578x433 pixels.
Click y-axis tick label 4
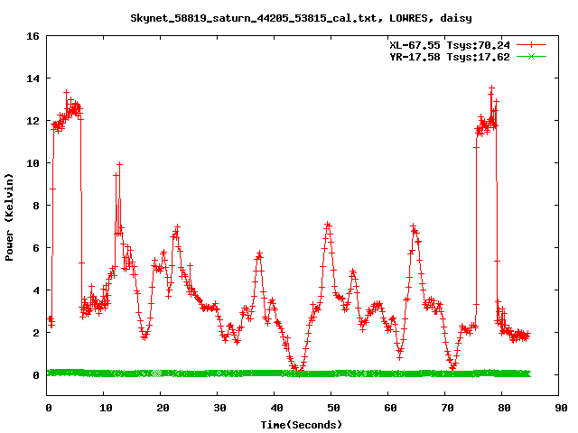pos(36,290)
